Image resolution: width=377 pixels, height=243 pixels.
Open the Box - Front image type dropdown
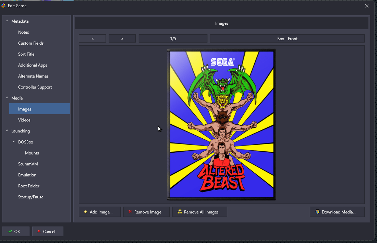(287, 38)
